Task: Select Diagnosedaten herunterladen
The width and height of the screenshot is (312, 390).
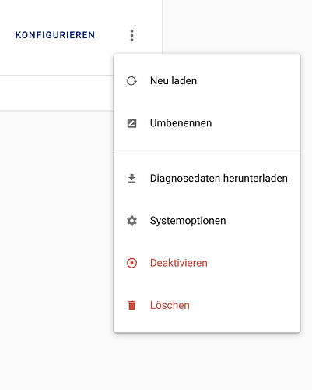Action: coord(207,179)
